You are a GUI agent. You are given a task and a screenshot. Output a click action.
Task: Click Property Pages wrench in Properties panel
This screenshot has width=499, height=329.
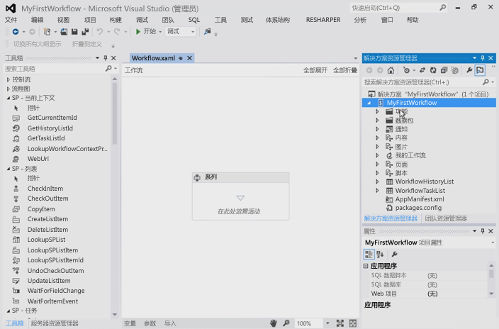(x=394, y=254)
